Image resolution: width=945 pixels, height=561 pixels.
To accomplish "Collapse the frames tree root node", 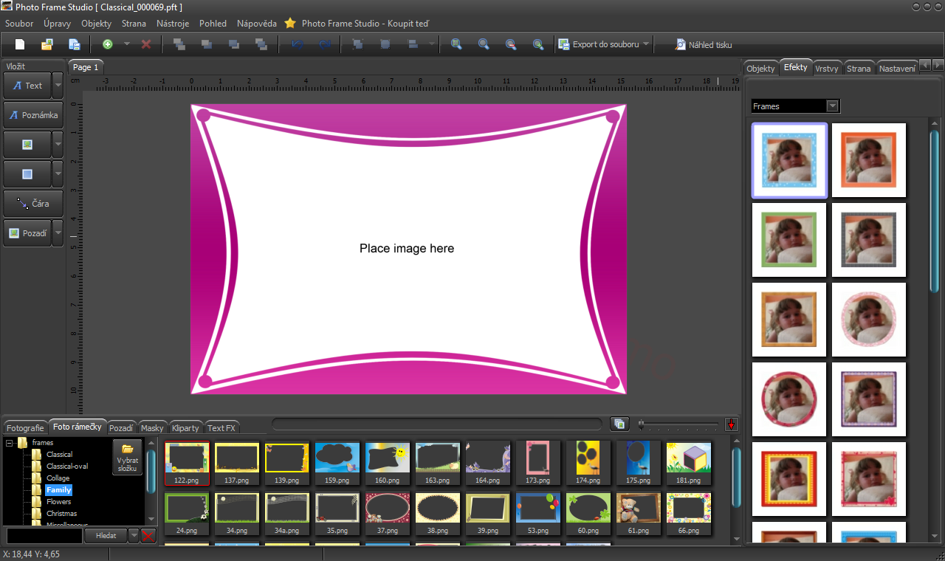I will [9, 443].
